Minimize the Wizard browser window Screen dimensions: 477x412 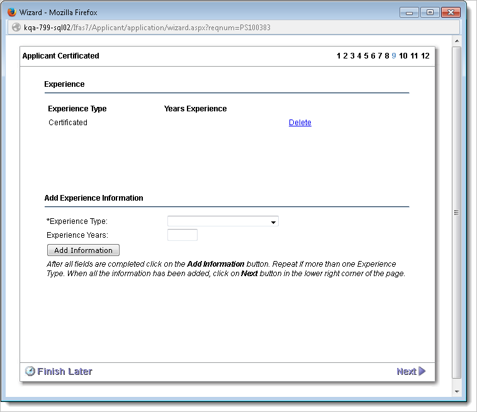coord(410,12)
